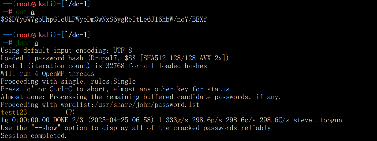Click the iteration count 32768
The width and height of the screenshot is (377, 141).
pyautogui.click(x=115, y=66)
